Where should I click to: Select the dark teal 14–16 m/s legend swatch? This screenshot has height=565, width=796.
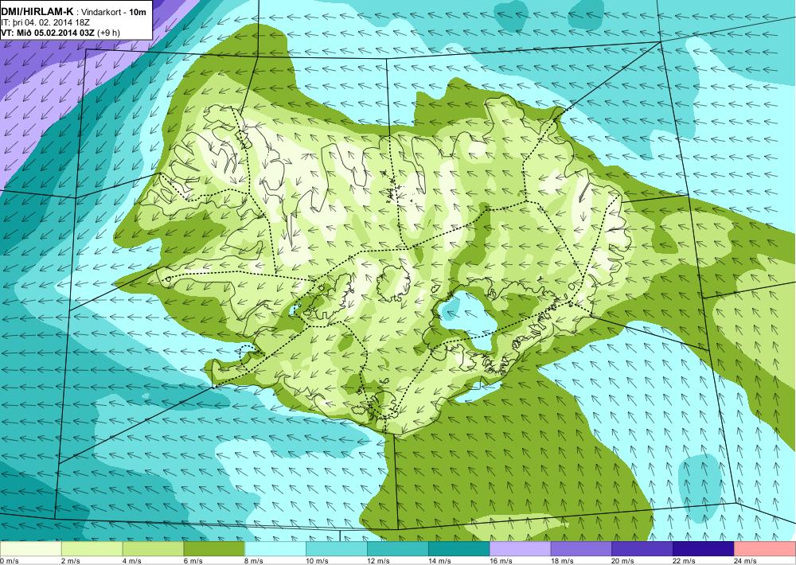pyautogui.click(x=459, y=548)
